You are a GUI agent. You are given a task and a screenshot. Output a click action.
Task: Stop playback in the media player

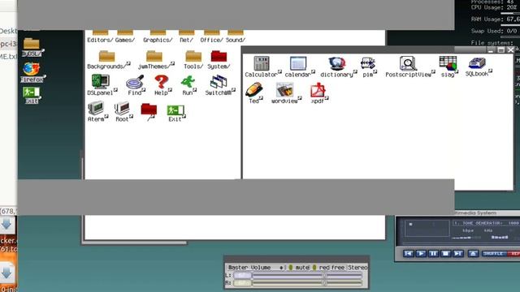coord(446,254)
